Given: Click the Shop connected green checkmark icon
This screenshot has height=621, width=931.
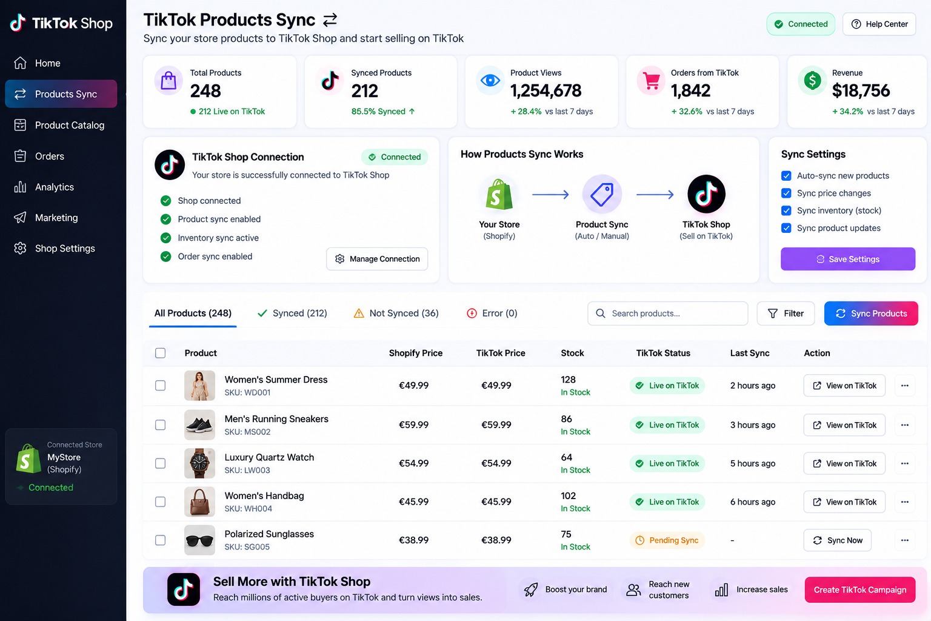Looking at the screenshot, I should 165,201.
